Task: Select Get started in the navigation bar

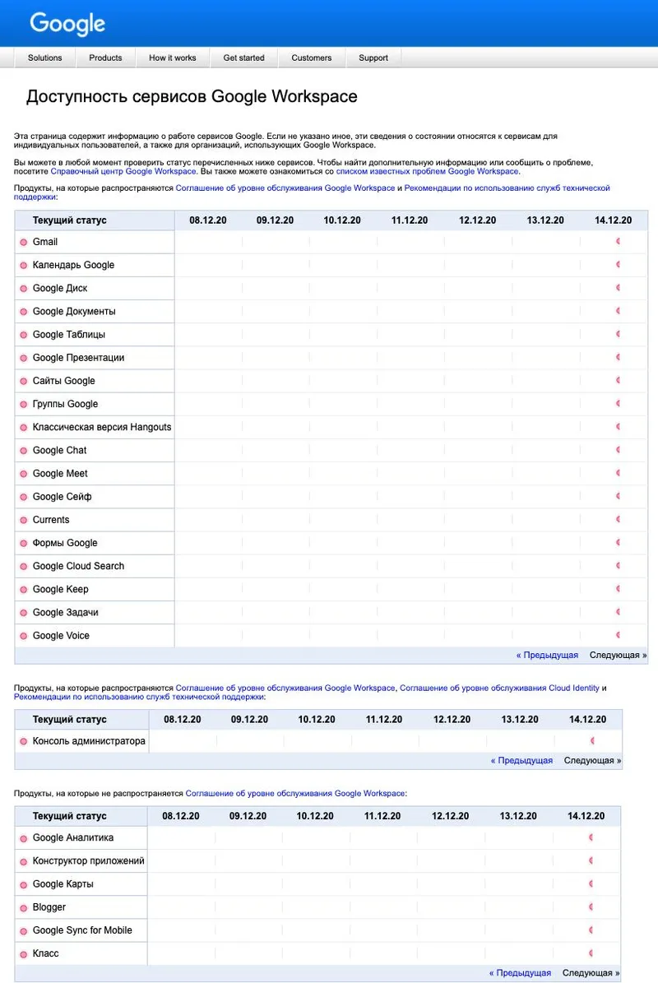Action: tap(243, 58)
